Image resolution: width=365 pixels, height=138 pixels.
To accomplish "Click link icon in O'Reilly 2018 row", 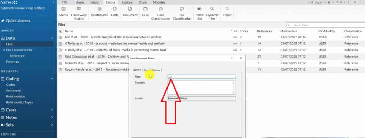I will pyautogui.click(x=235, y=44).
